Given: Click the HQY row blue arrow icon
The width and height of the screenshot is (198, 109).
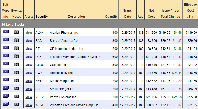Looking at the screenshot, I should point(5,72).
